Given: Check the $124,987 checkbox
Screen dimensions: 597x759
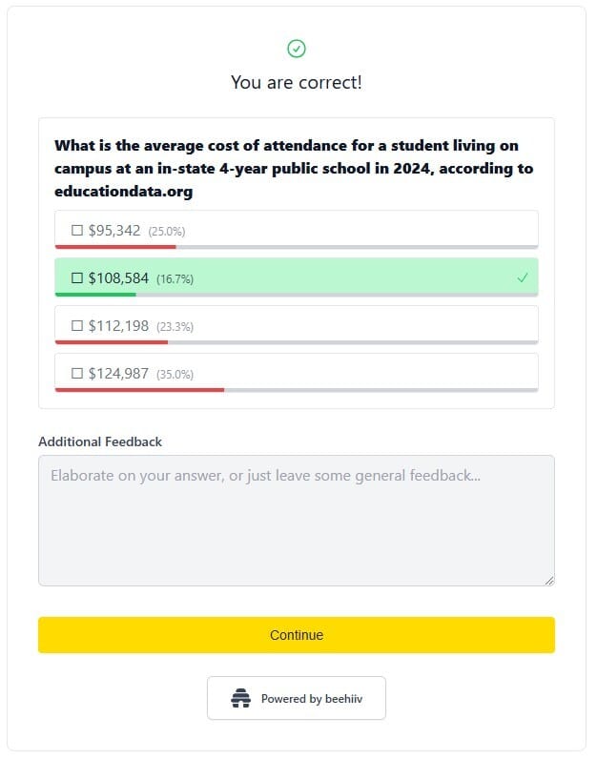Looking at the screenshot, I should (x=77, y=374).
